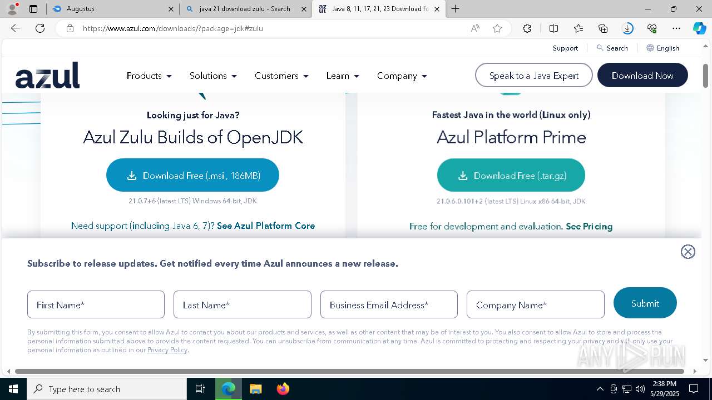Screen dimensions: 712x400
Task: Click the horizontal page scrollbar
Action: [349, 371]
